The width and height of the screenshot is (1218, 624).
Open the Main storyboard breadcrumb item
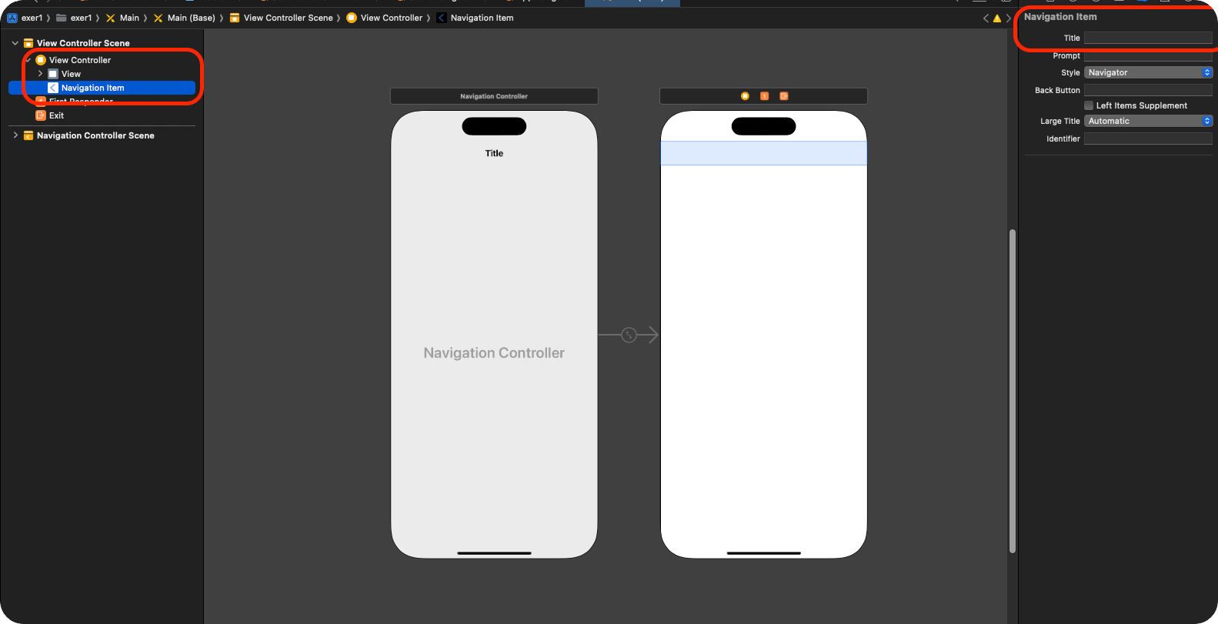pos(122,18)
